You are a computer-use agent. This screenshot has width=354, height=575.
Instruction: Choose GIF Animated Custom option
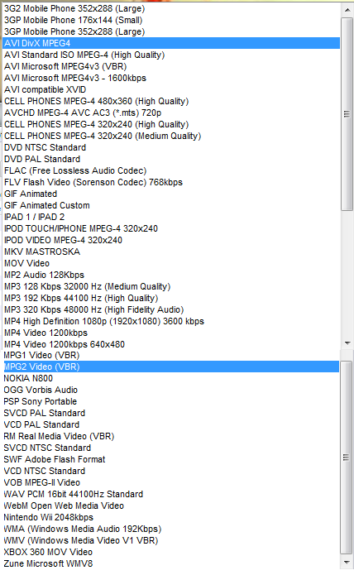(171, 205)
